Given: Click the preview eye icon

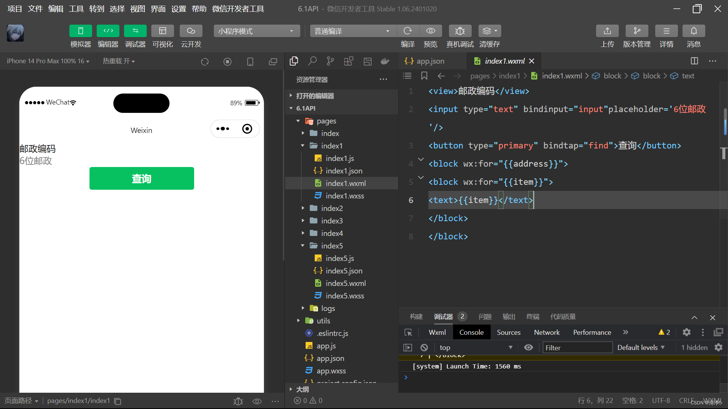Looking at the screenshot, I should point(430,31).
